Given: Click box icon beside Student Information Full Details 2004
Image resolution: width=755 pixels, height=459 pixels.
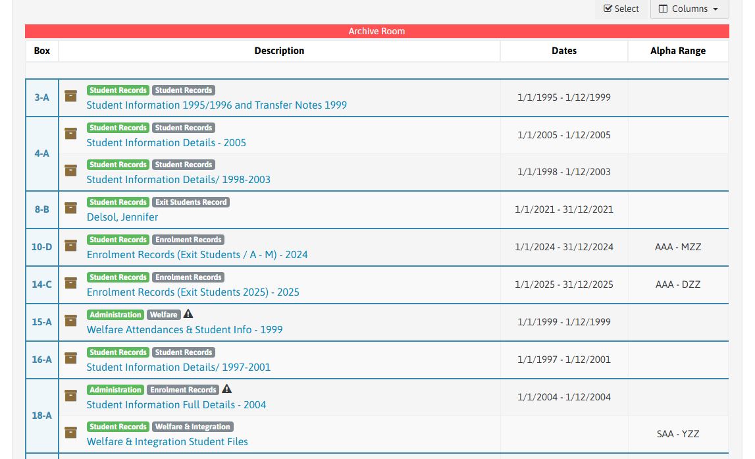Looking at the screenshot, I should [x=71, y=395].
